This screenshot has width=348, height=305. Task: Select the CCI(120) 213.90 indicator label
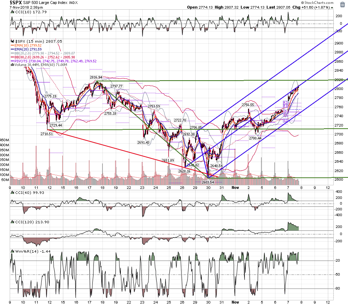click(32, 222)
